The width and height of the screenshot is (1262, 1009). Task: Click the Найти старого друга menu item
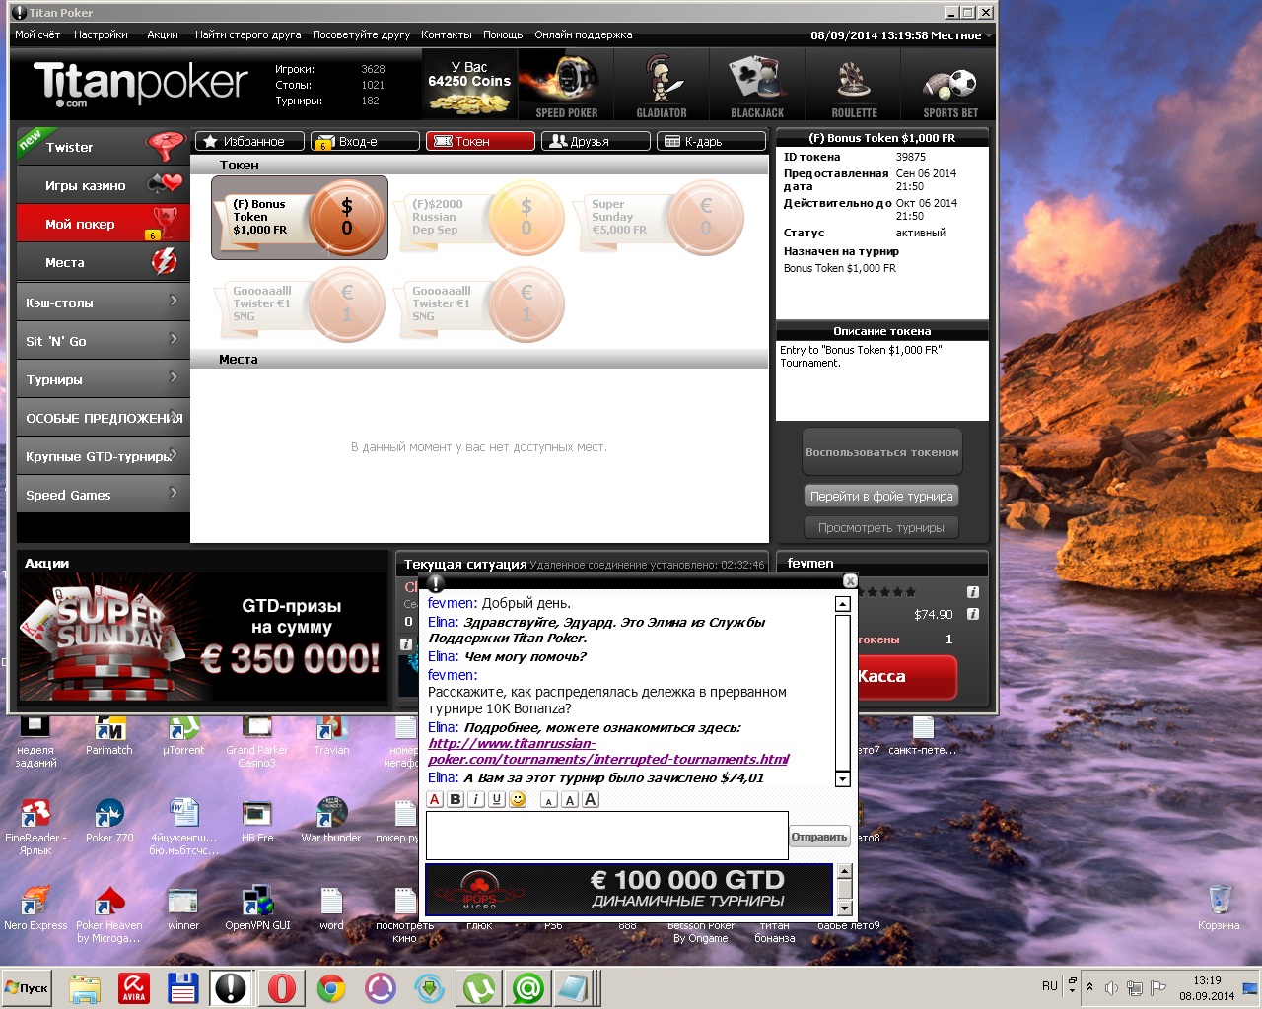pos(248,34)
